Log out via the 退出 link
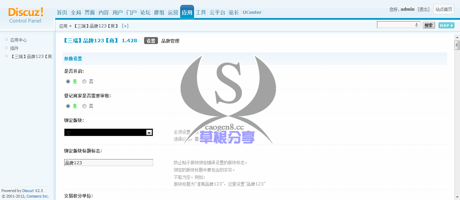 coord(423,9)
